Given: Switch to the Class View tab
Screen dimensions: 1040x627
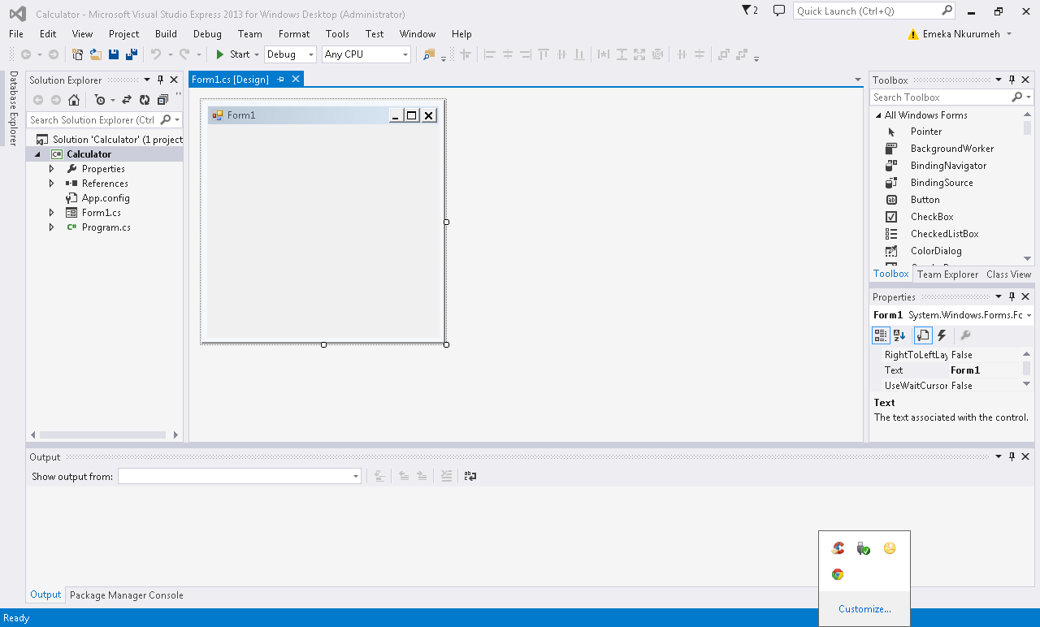Looking at the screenshot, I should [x=1008, y=275].
